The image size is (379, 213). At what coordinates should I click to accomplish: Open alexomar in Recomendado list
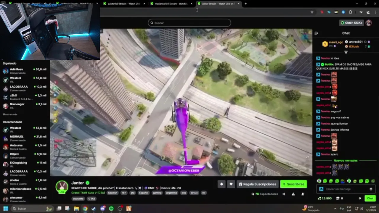tap(25, 199)
